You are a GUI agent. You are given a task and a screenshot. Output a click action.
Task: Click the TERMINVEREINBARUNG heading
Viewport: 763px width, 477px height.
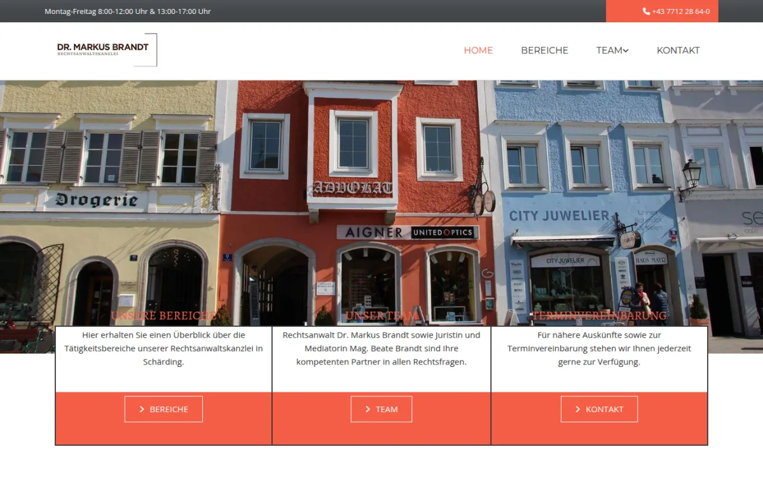[599, 316]
